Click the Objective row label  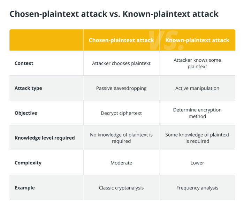click(x=26, y=113)
